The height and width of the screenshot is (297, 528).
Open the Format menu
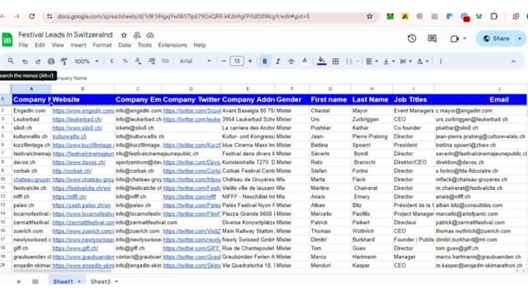click(102, 45)
